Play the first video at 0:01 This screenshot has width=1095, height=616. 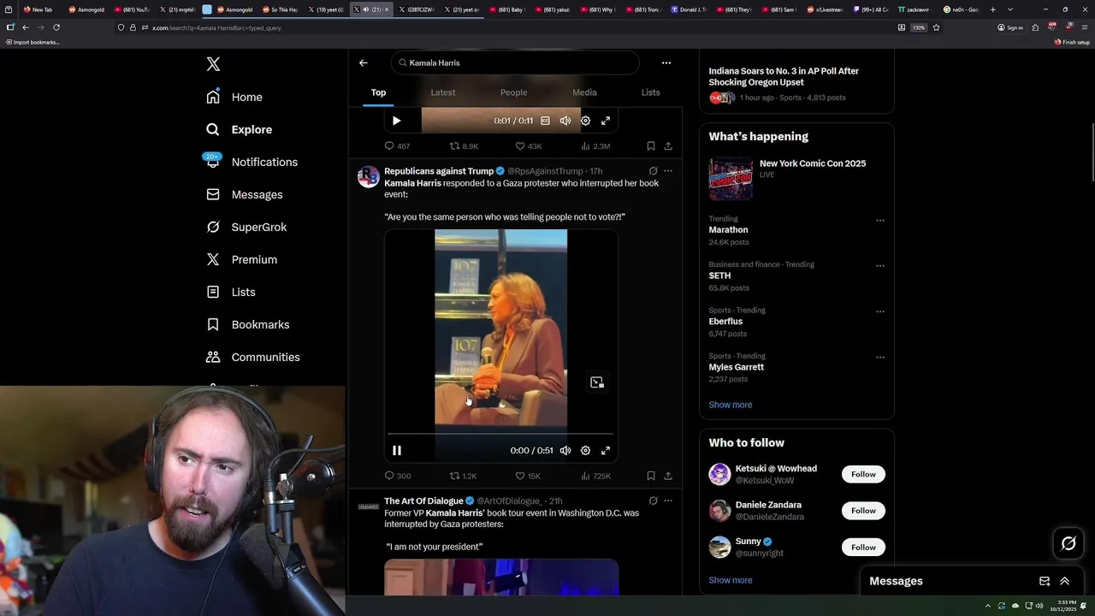(x=396, y=121)
